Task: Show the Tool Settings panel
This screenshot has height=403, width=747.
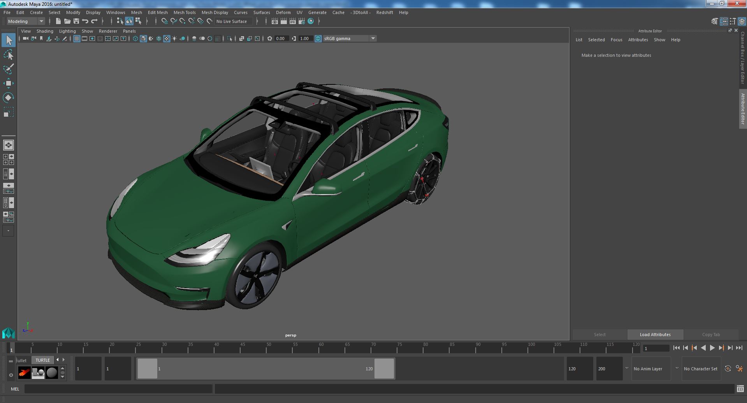Action: [x=733, y=21]
